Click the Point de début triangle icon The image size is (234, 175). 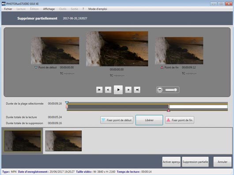click(36, 67)
